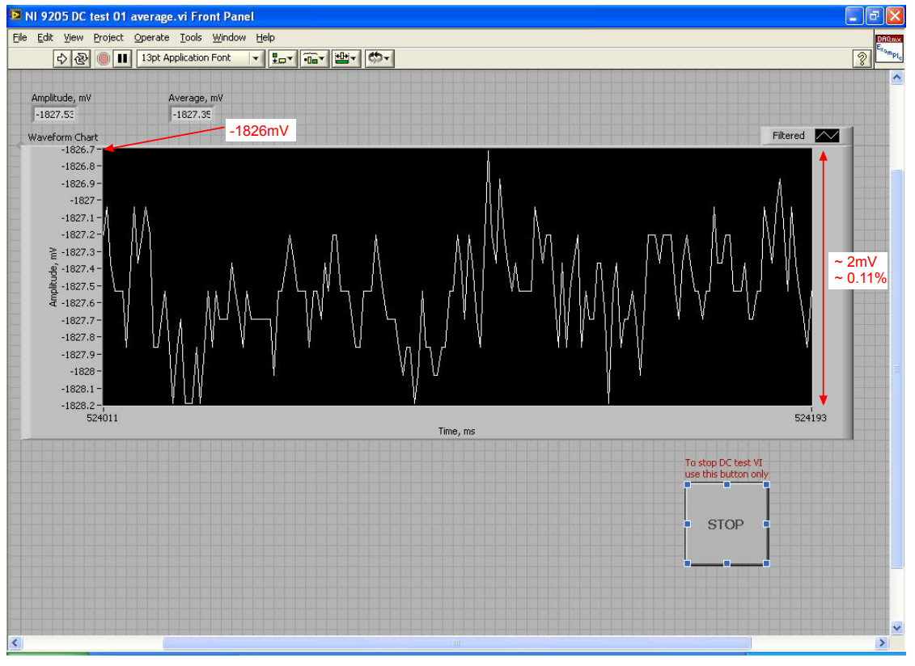Open the Reorder objects dropdown
This screenshot has height=666, width=915.
point(376,58)
